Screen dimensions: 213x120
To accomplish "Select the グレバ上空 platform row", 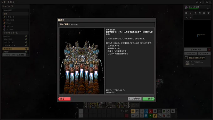I will coord(15,39).
